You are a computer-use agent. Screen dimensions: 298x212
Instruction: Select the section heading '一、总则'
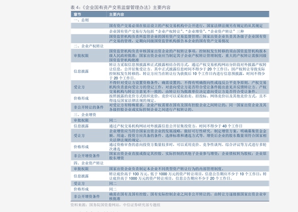pos(81,20)
